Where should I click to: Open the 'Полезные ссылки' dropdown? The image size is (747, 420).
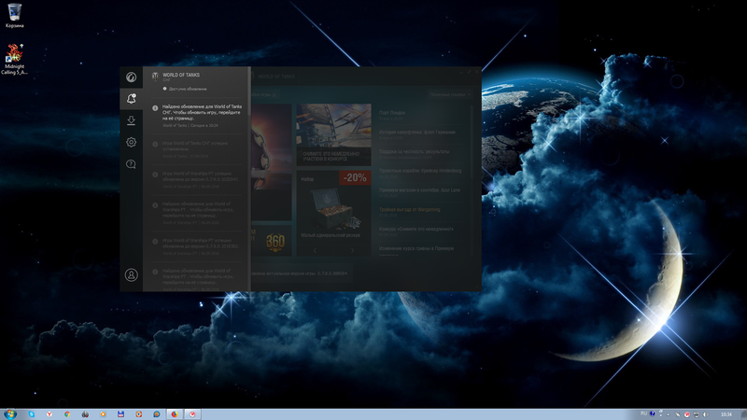(x=450, y=95)
